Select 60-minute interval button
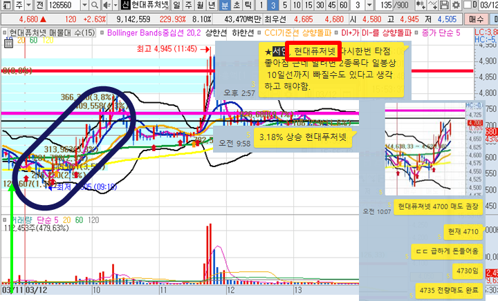This screenshot has height=301, width=498. (x=343, y=5)
